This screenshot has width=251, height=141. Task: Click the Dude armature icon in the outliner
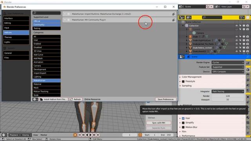(x=190, y=36)
